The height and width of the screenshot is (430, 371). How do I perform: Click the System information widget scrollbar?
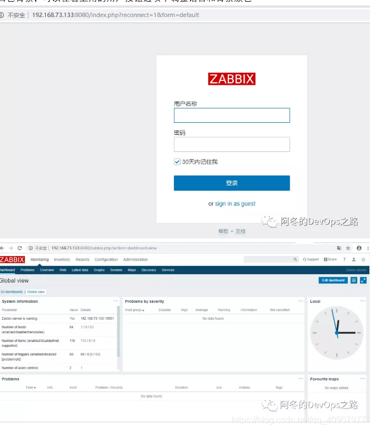pyautogui.click(x=118, y=331)
